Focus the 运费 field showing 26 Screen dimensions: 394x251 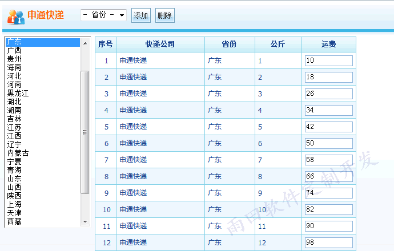[329, 94]
